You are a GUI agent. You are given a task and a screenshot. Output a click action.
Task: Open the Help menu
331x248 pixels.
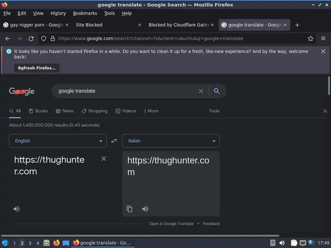127,13
